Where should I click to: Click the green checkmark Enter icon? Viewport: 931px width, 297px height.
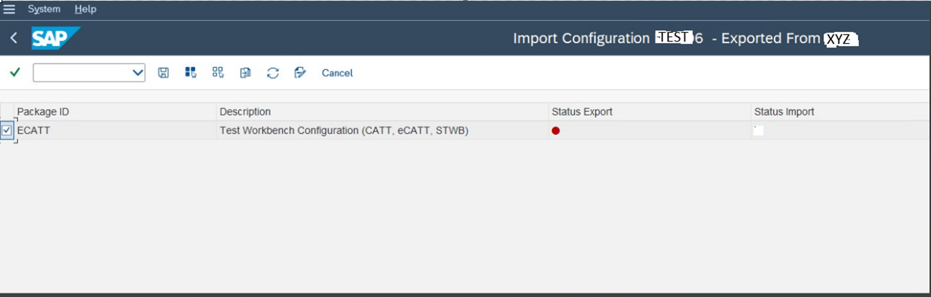(15, 72)
